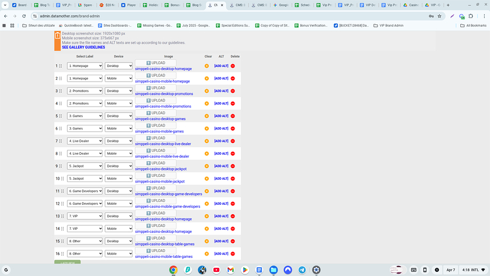Switch to the Player browser tab
The height and width of the screenshot is (276, 490).
tap(128, 5)
